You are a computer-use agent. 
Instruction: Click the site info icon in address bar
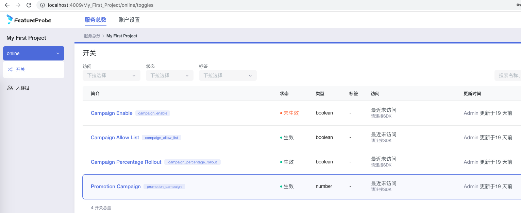(x=43, y=5)
